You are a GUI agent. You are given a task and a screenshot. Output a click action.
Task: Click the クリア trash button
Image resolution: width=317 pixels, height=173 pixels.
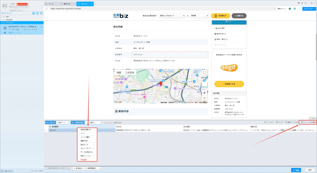tap(279, 122)
